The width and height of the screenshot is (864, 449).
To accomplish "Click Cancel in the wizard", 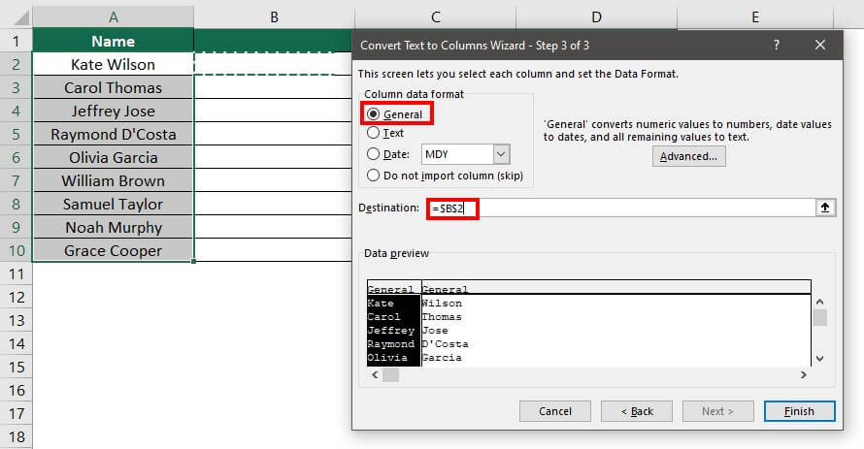I will (x=555, y=411).
